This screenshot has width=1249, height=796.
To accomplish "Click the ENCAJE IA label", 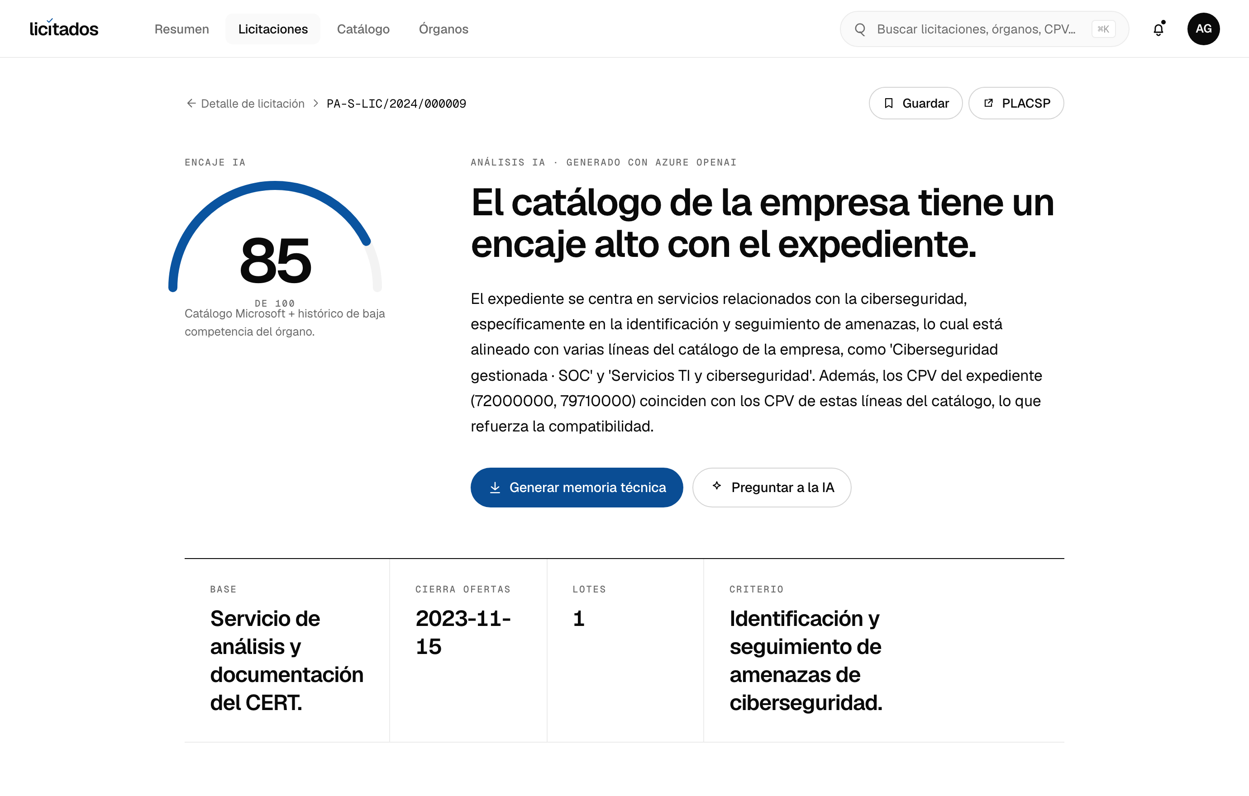I will tap(215, 162).
